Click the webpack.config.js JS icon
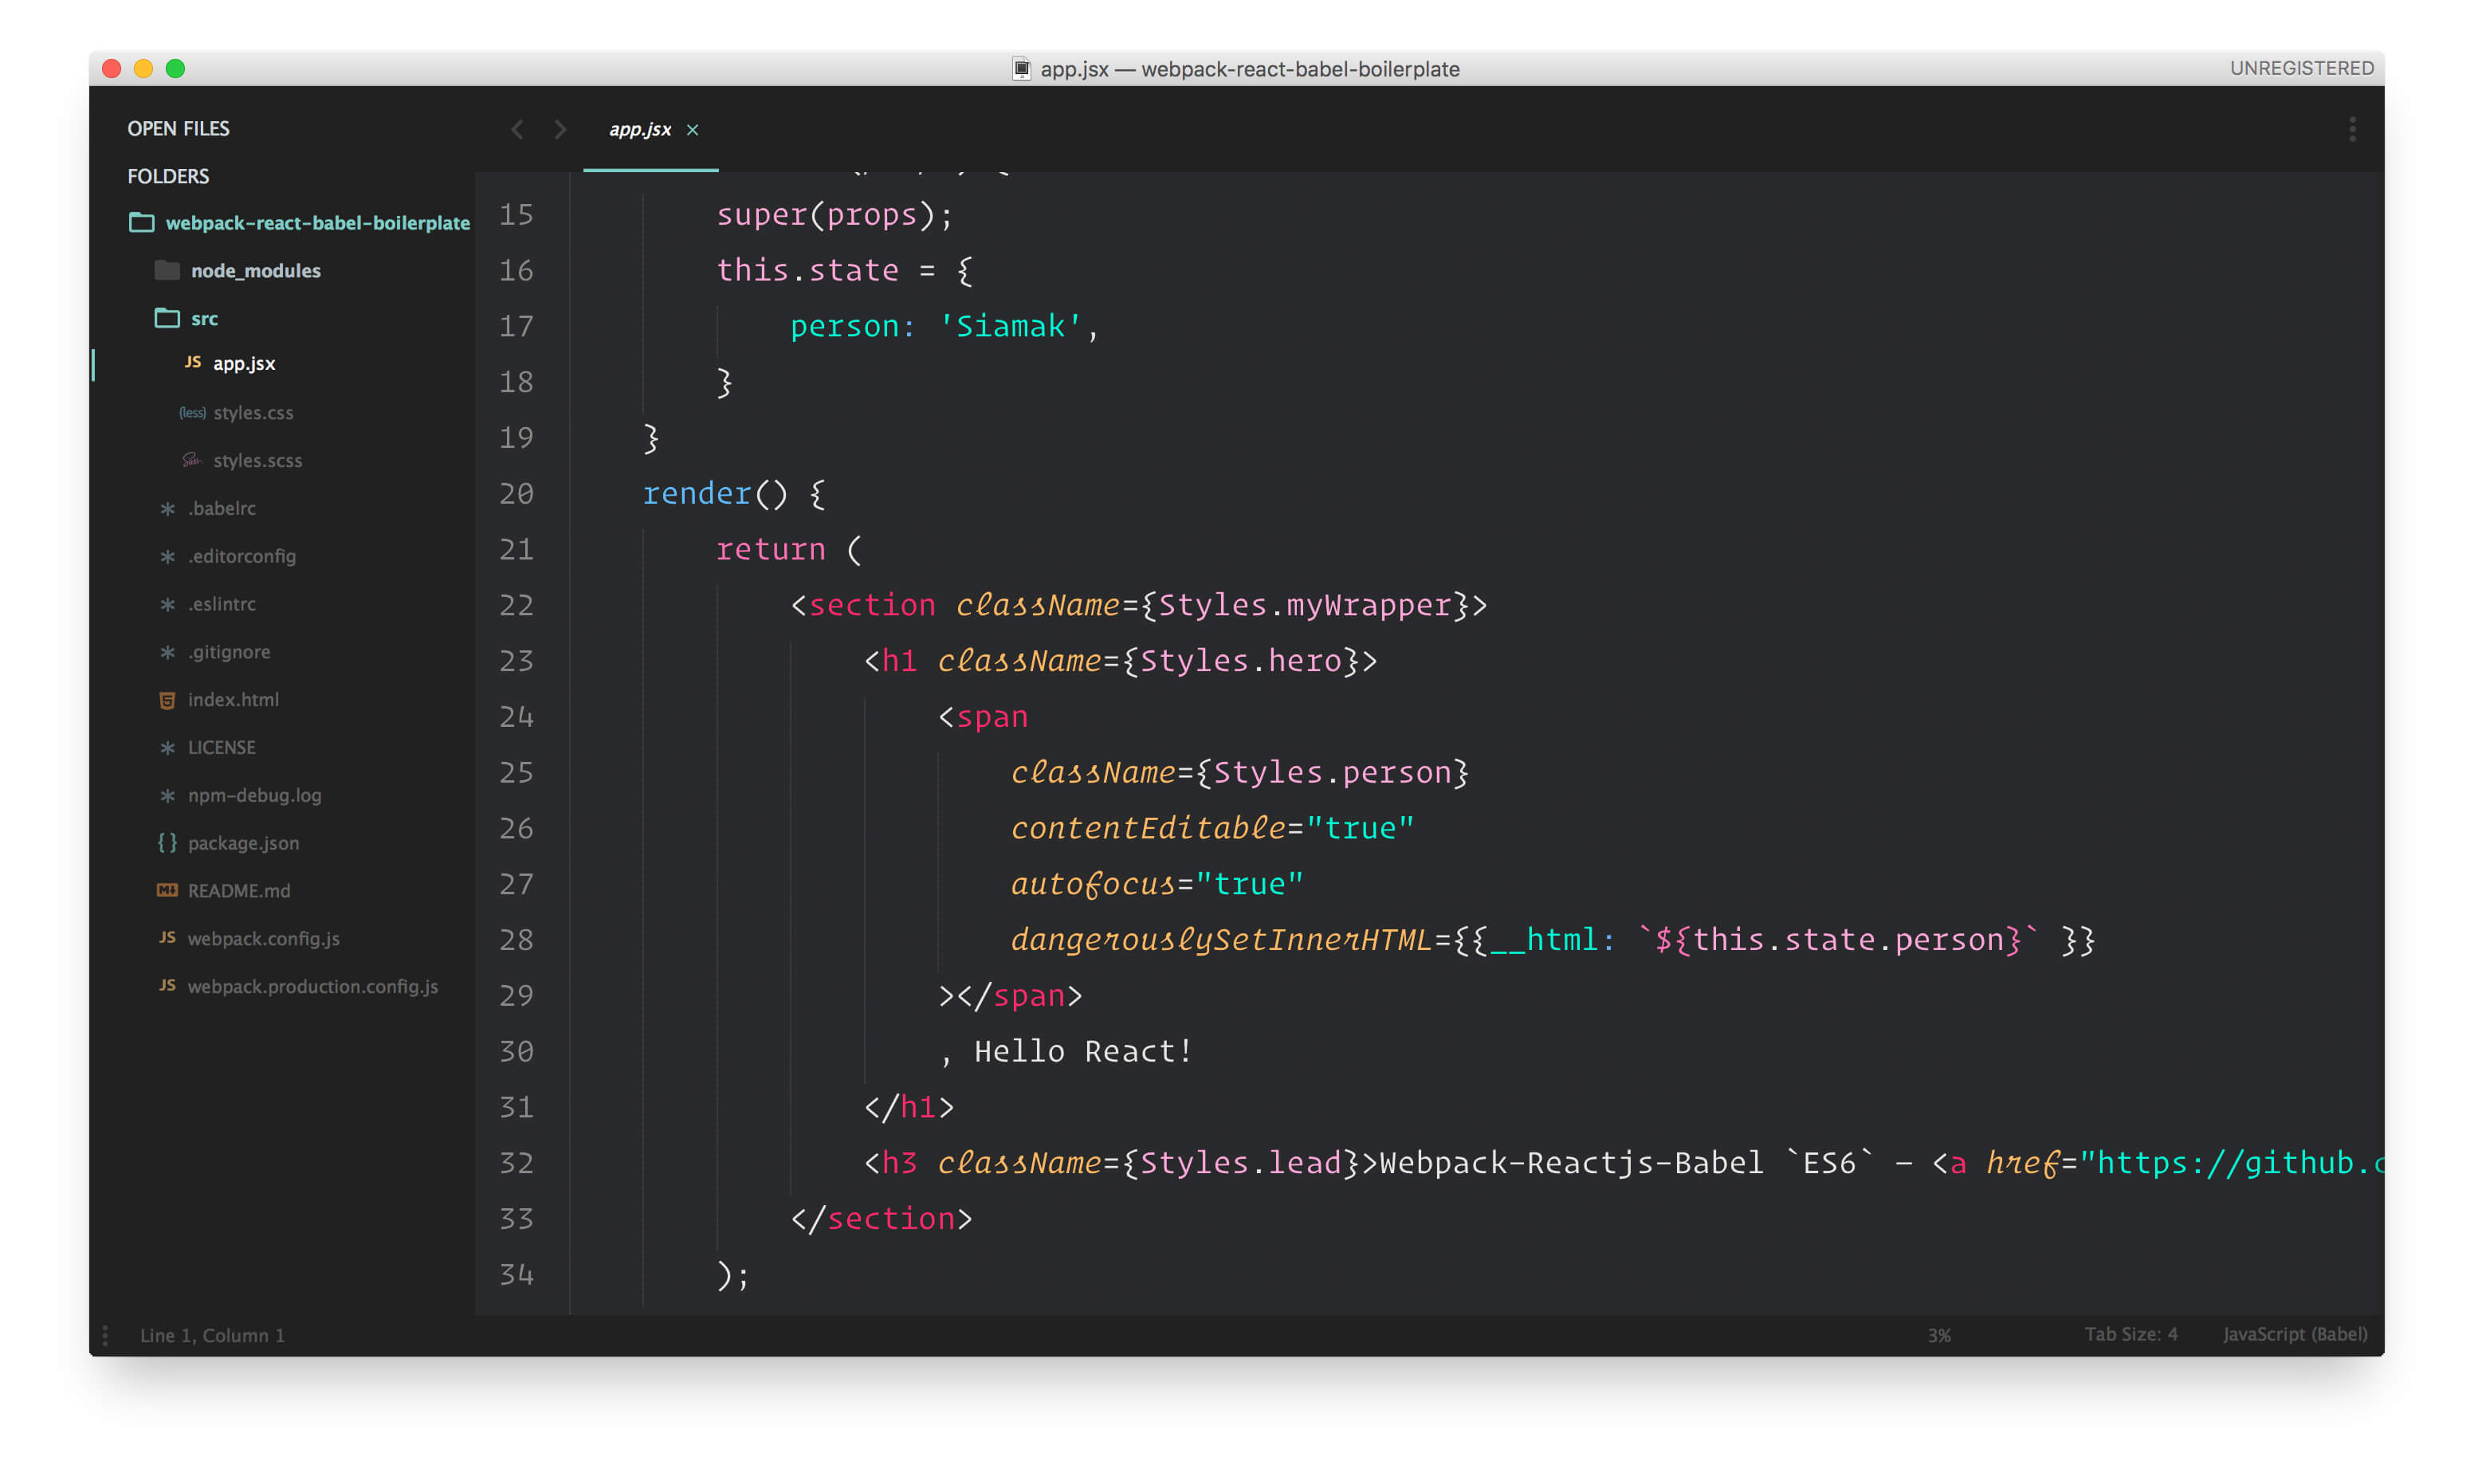The image size is (2474, 1484). [x=167, y=938]
